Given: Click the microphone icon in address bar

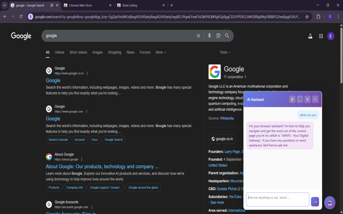Looking at the screenshot, I should coord(31,17).
